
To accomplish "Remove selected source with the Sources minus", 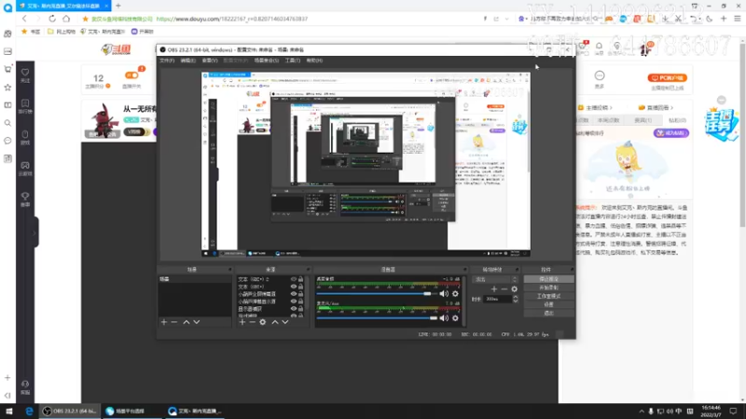I will tap(252, 322).
